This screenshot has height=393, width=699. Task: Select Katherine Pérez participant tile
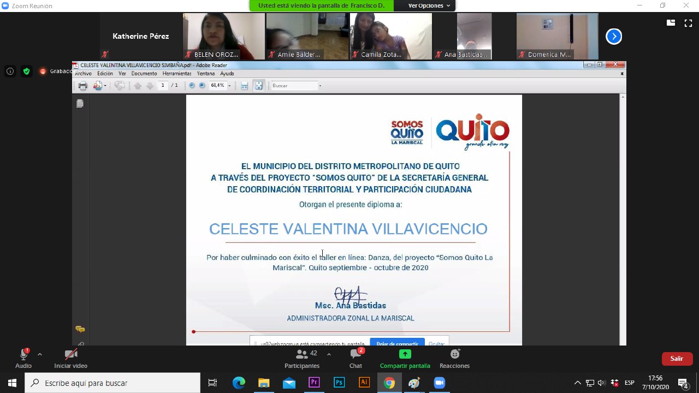(x=140, y=36)
